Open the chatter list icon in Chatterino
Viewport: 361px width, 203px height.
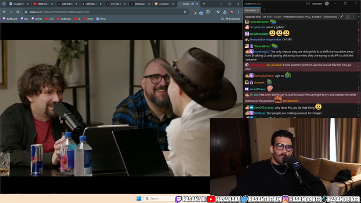tap(347, 17)
